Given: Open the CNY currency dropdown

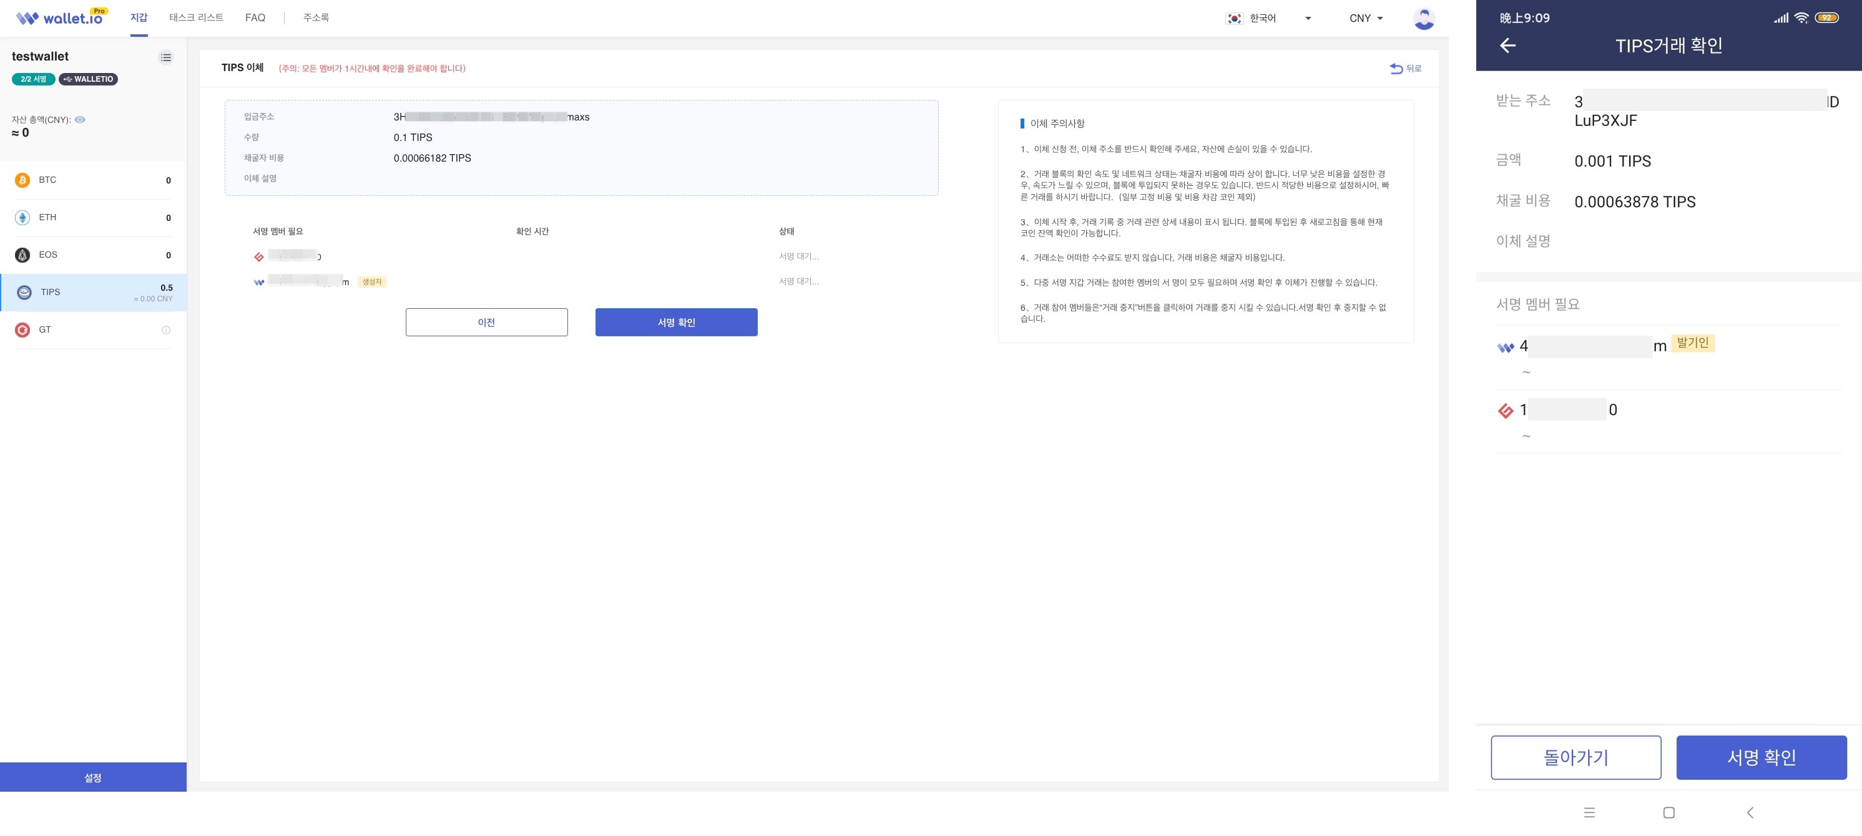Looking at the screenshot, I should click(x=1365, y=19).
